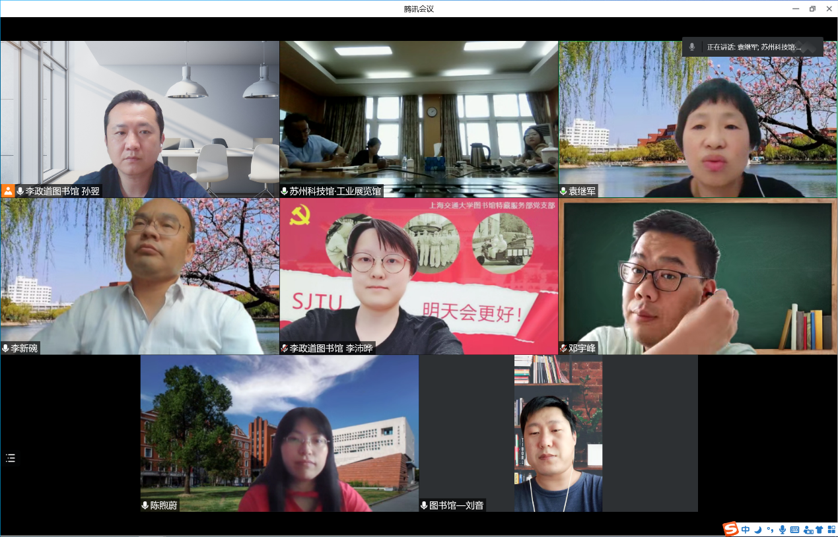
Task: Switch Chinese punctuation mode in IME bar
Action: click(770, 529)
